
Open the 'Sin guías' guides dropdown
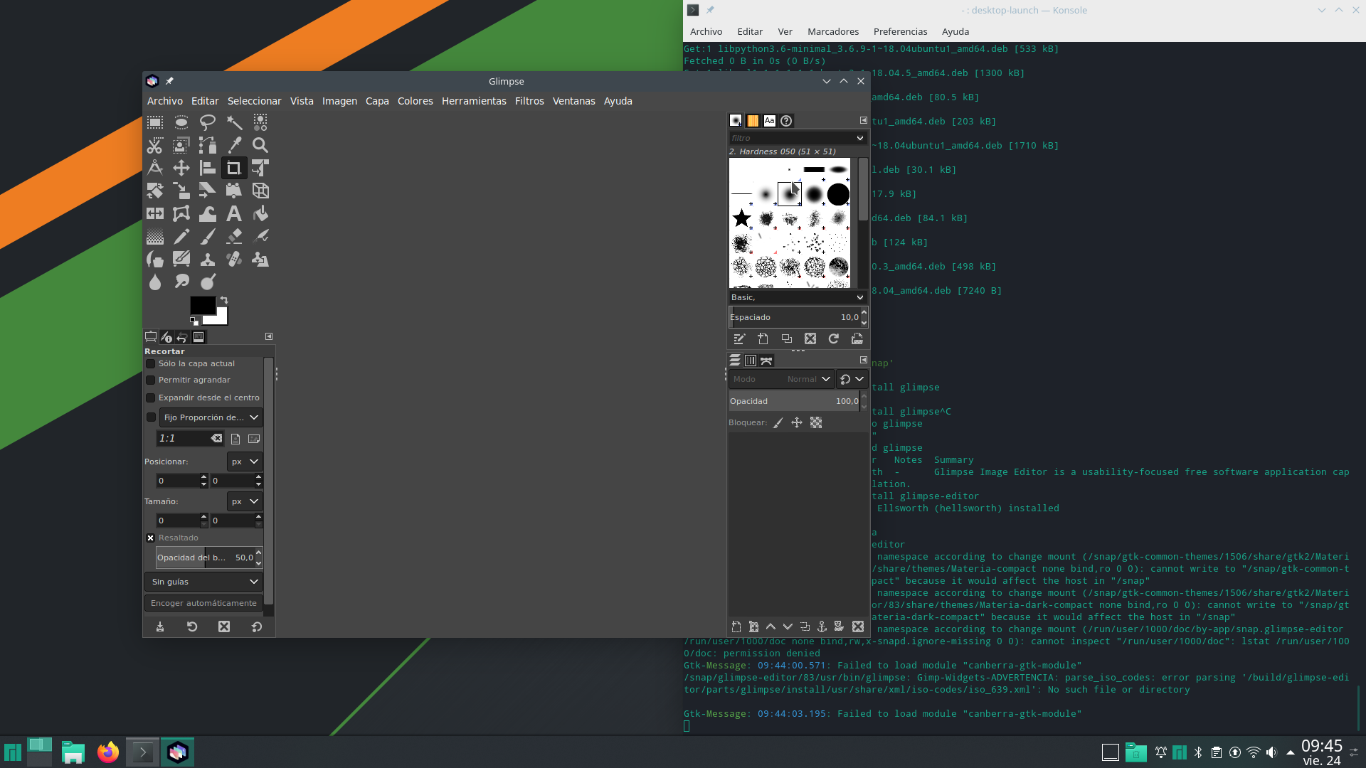[x=204, y=582]
